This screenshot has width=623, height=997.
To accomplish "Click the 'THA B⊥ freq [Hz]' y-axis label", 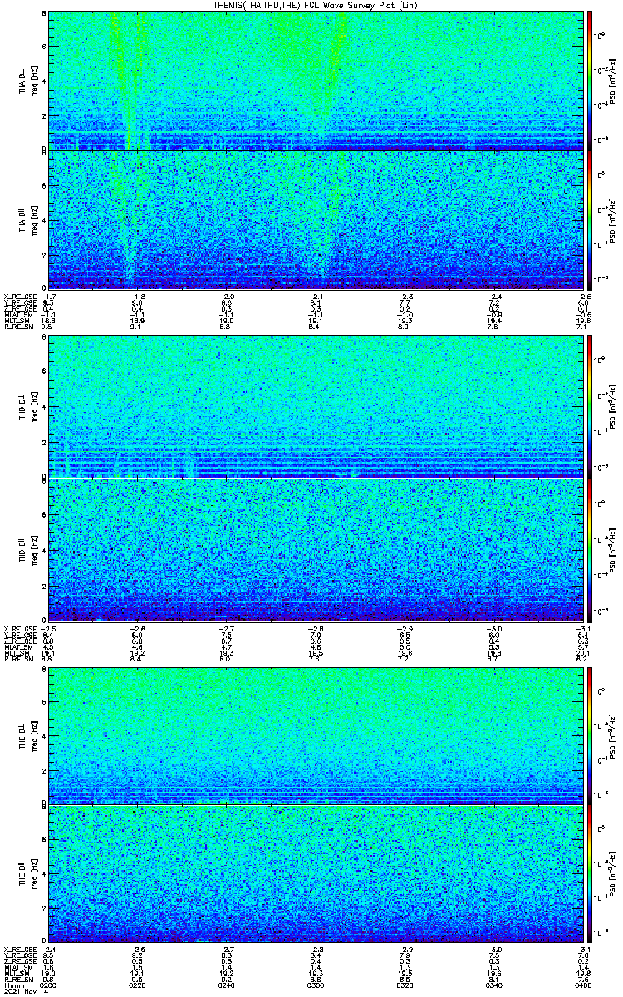I will click(28, 81).
